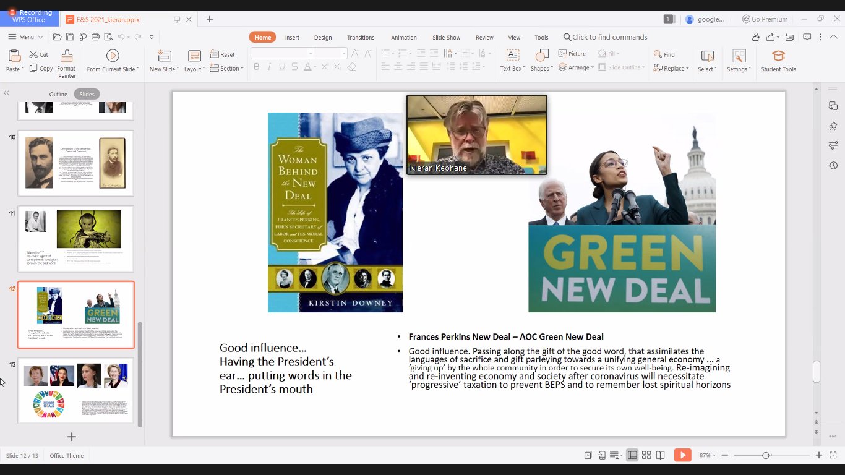The height and width of the screenshot is (475, 845).
Task: Click Go Premium button
Action: [765, 19]
